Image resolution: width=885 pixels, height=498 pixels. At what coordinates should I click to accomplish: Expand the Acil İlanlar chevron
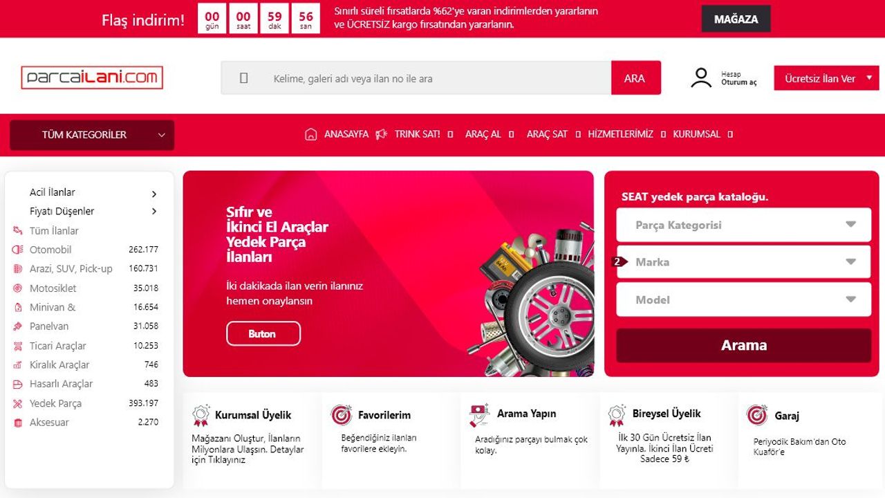(x=154, y=194)
